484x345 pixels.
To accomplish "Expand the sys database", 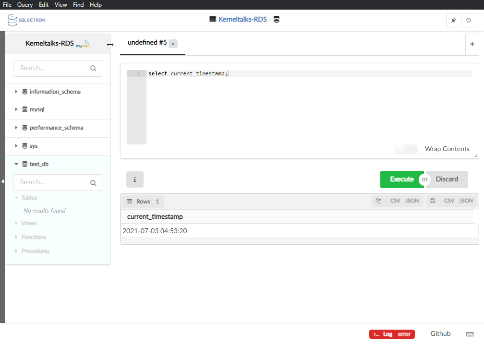I will [16, 146].
